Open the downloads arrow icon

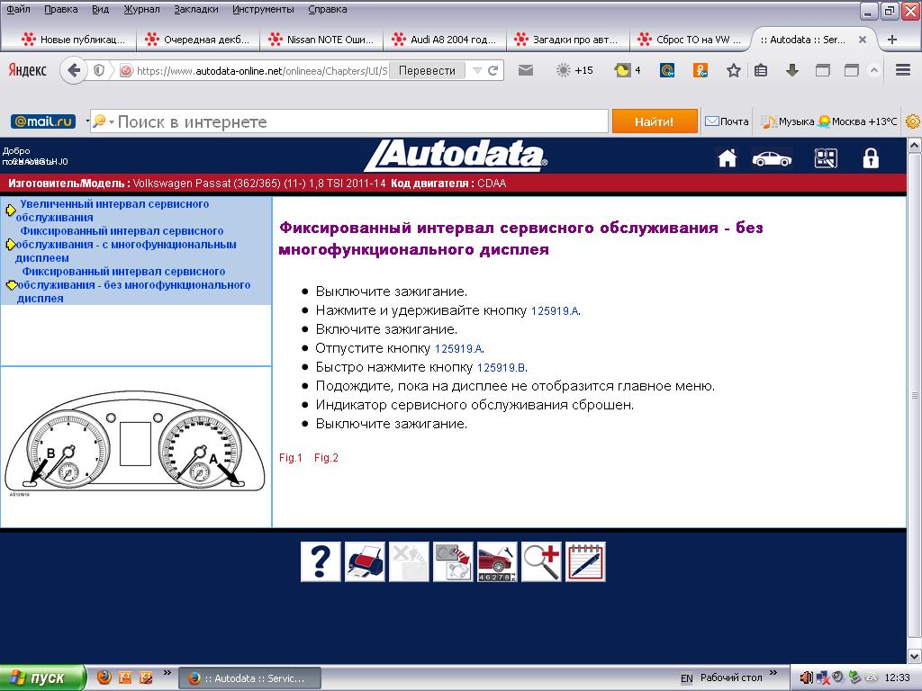[x=792, y=70]
